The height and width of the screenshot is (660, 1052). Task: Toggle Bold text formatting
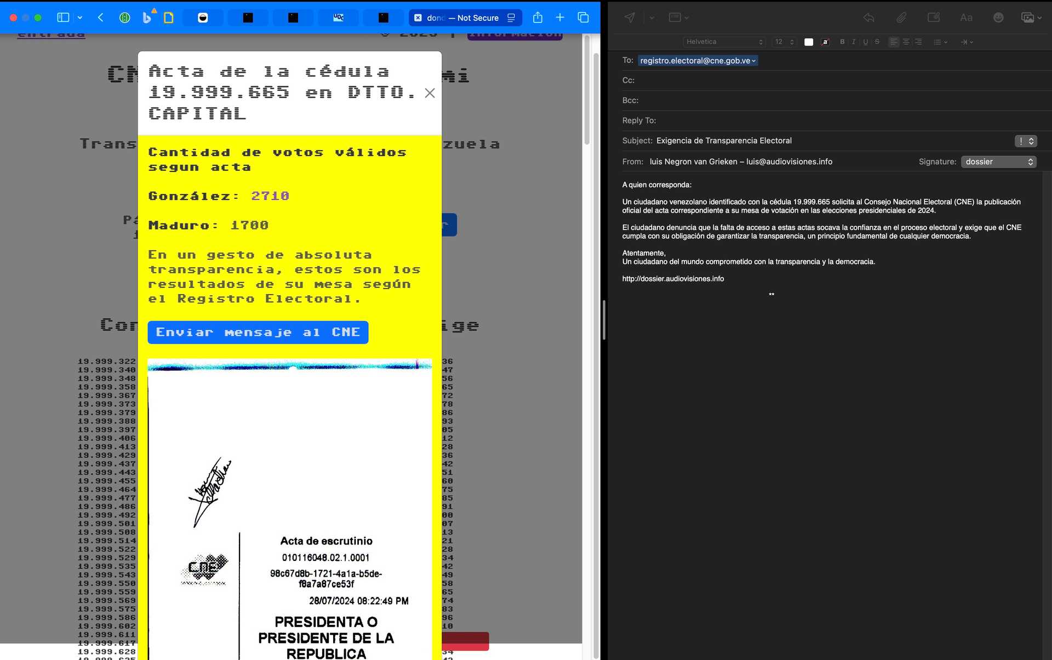pyautogui.click(x=842, y=42)
